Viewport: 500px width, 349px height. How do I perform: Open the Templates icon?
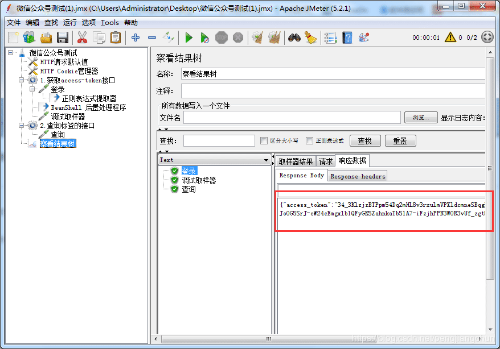click(29, 38)
